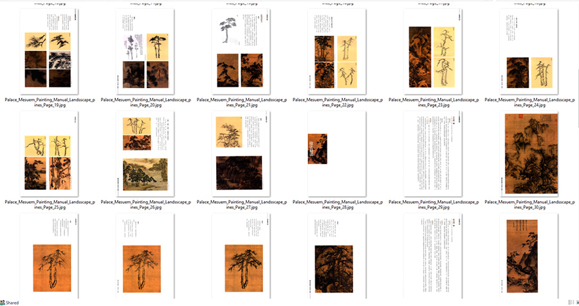Viewport: 579px width, 306px height.
Task: Click file name ending Page_23.jpg
Action: point(434,102)
